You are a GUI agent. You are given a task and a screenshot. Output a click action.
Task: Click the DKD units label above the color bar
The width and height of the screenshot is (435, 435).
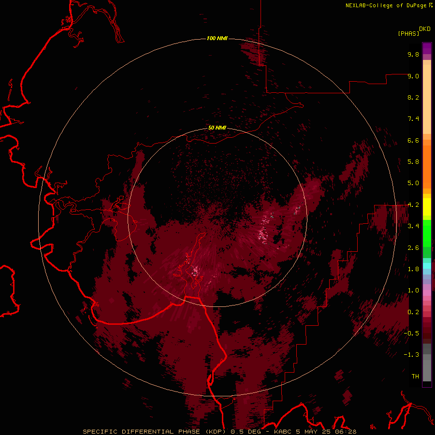coord(425,29)
